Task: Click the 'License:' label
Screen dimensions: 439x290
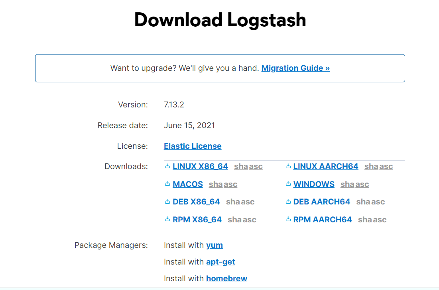Action: click(x=132, y=146)
